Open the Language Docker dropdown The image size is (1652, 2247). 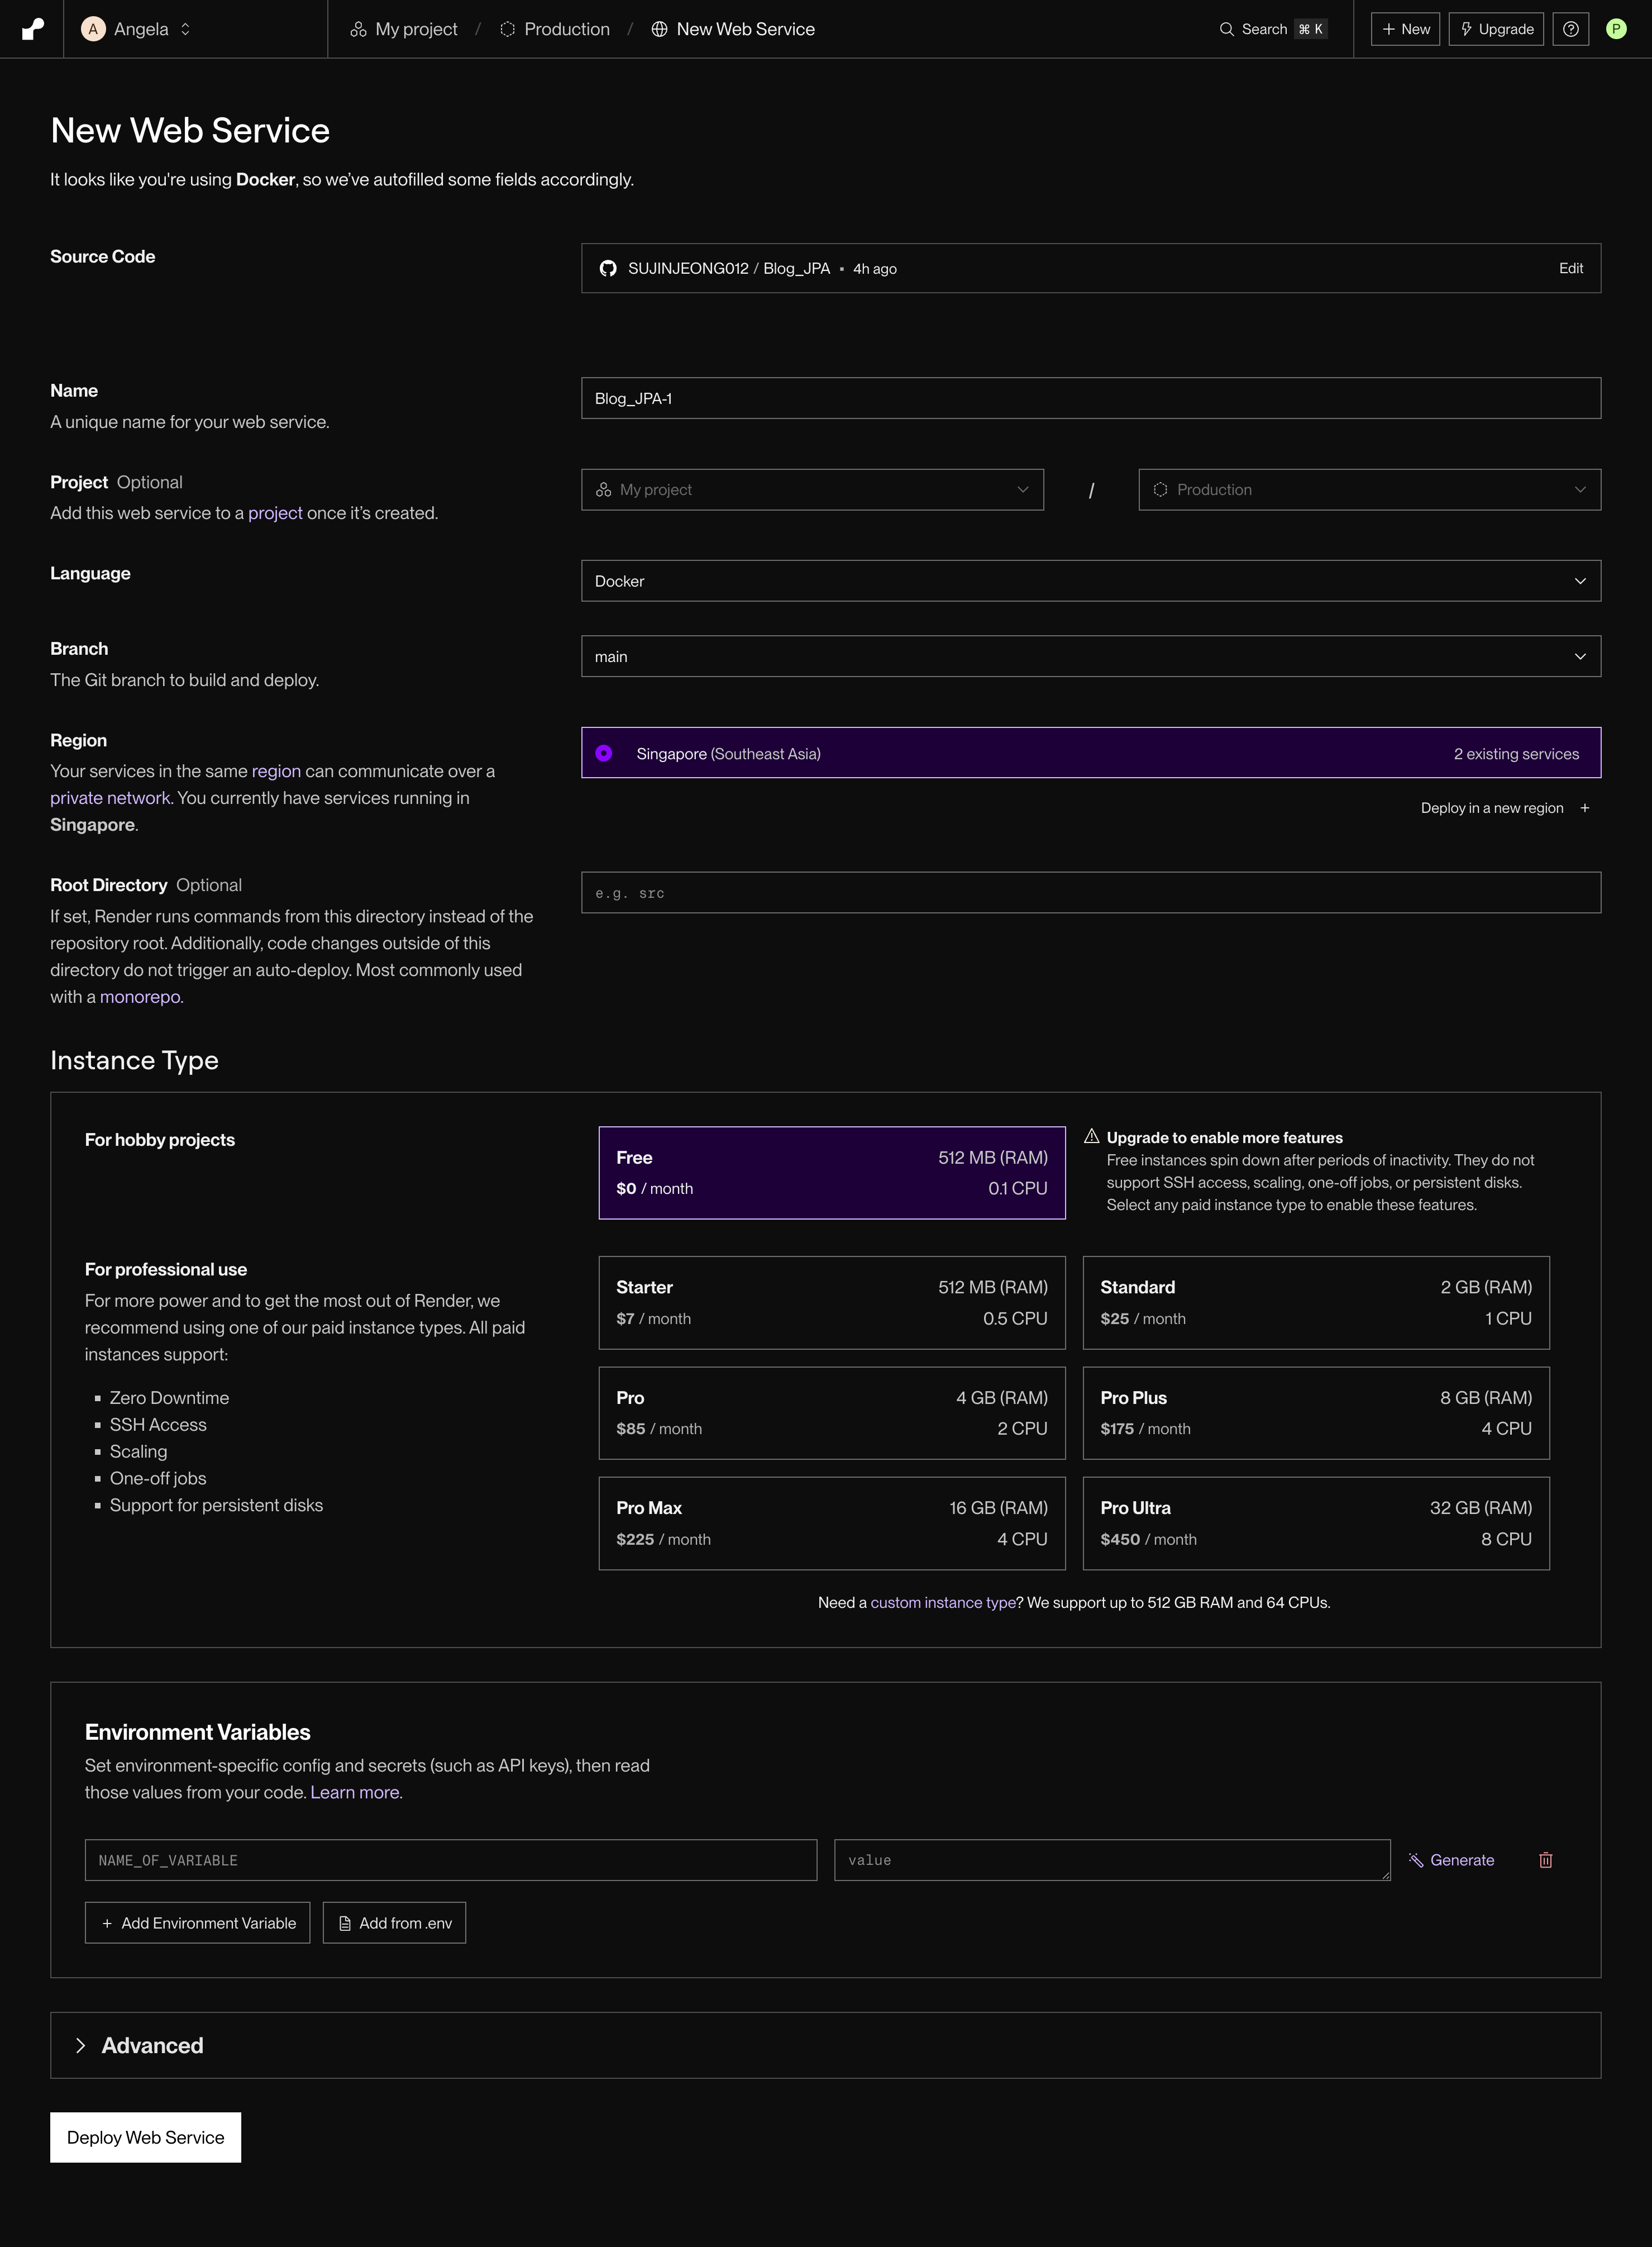click(x=1090, y=581)
